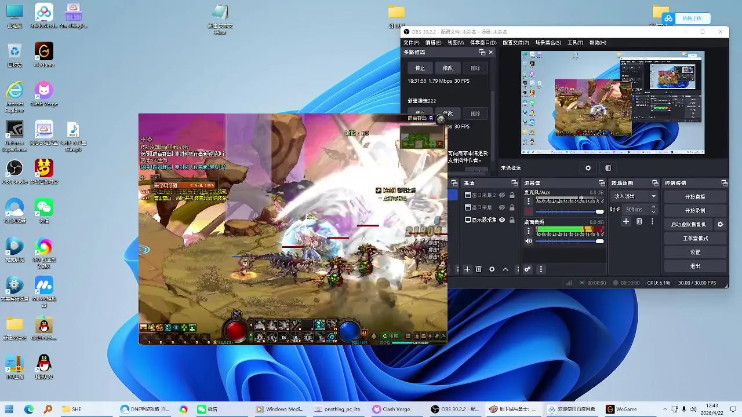This screenshot has width=742, height=417.
Task: Open 停靠窗口(D) menu in OBS
Action: tap(483, 43)
